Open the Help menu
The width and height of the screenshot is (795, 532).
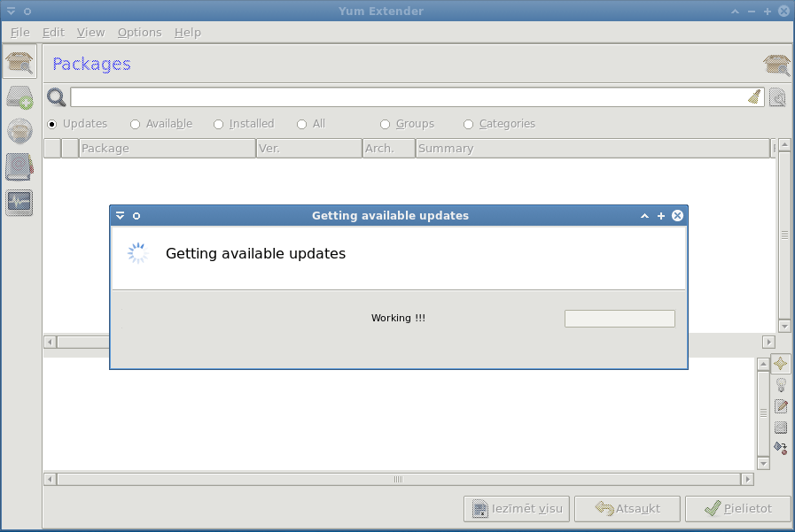pyautogui.click(x=188, y=33)
